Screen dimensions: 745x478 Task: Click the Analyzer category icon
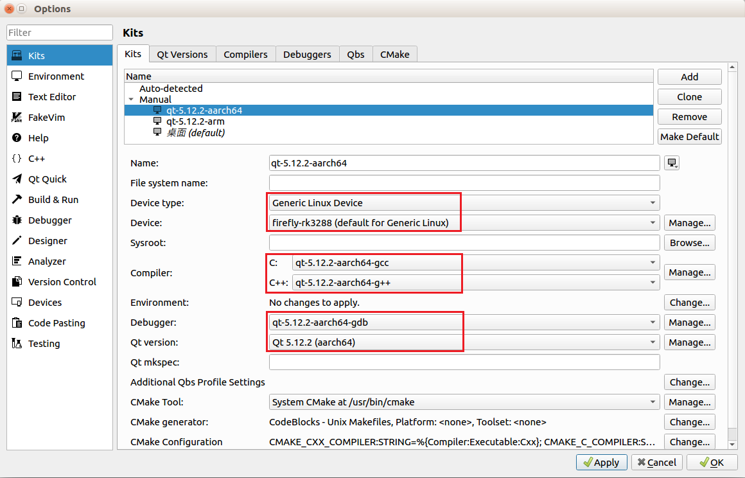tap(17, 261)
